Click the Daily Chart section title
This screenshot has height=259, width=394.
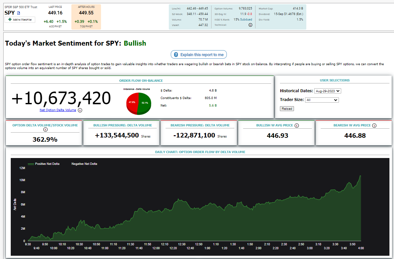200,152
